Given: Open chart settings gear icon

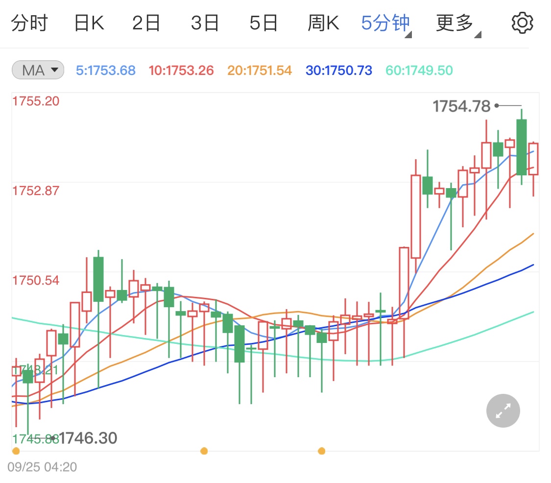Looking at the screenshot, I should [522, 23].
